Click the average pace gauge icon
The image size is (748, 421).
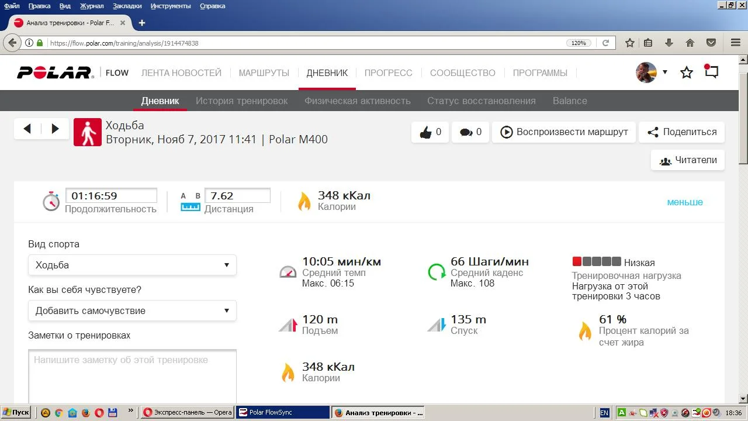coord(288,272)
